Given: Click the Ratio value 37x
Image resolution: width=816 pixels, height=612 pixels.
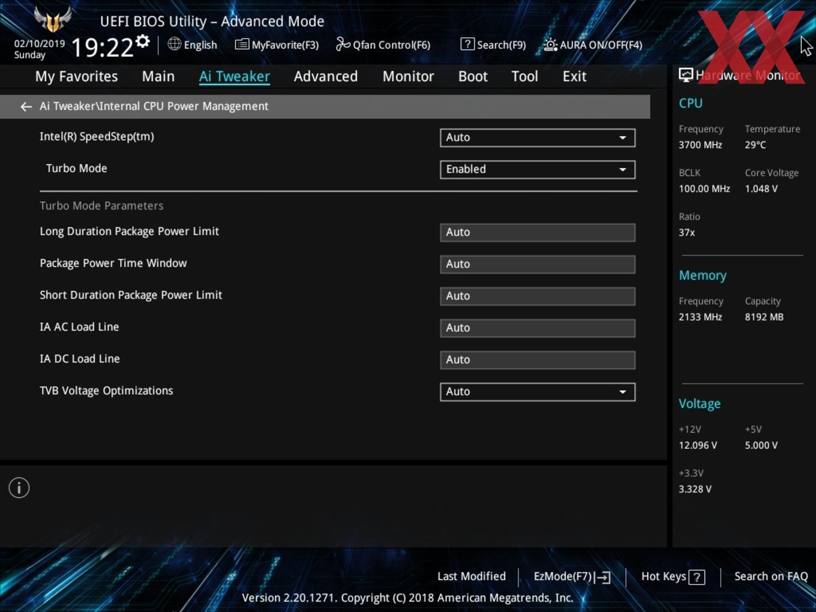Looking at the screenshot, I should (687, 233).
